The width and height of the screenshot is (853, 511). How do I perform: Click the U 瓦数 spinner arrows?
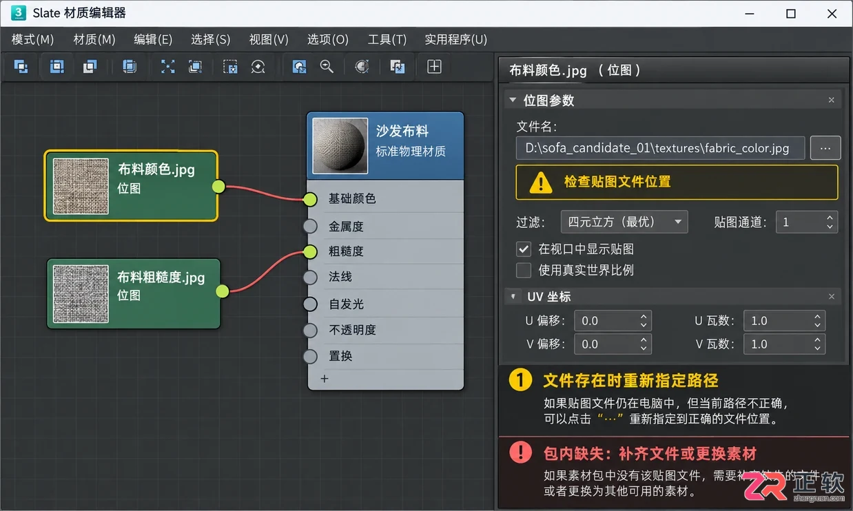point(817,321)
